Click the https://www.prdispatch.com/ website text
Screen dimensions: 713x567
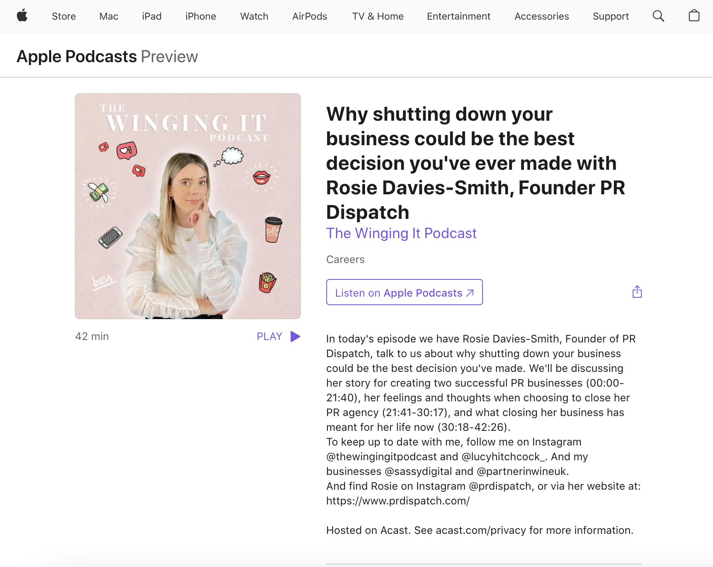click(398, 501)
